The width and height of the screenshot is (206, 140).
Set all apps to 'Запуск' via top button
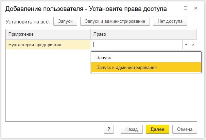65,21
